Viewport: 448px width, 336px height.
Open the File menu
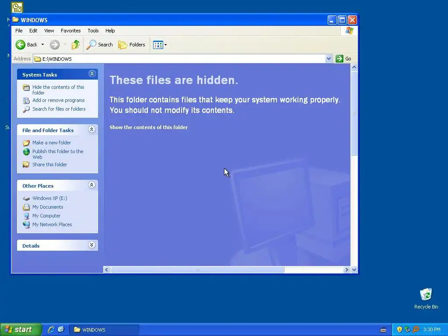19,31
